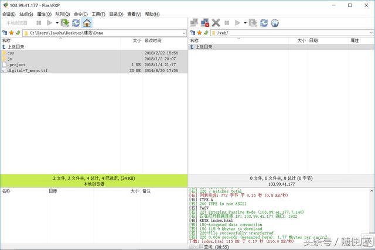Screen dimensions: 375x250
Task: Select the digital-7_mono.ttf file
Action: click(x=94, y=70)
